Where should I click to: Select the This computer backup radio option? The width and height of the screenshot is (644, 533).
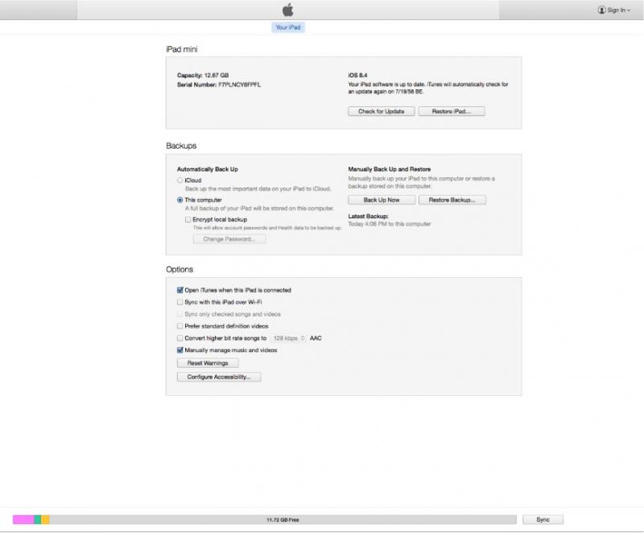pyautogui.click(x=180, y=200)
